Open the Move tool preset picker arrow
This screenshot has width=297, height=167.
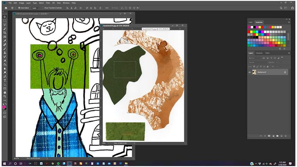tap(15, 8)
